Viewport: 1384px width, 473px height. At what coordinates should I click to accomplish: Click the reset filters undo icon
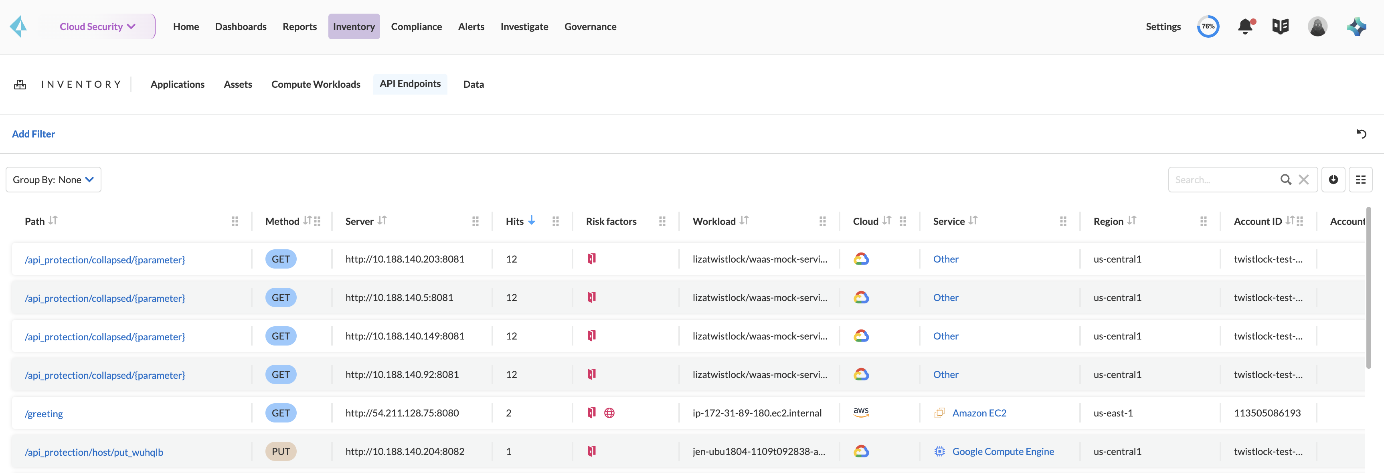coord(1361,134)
